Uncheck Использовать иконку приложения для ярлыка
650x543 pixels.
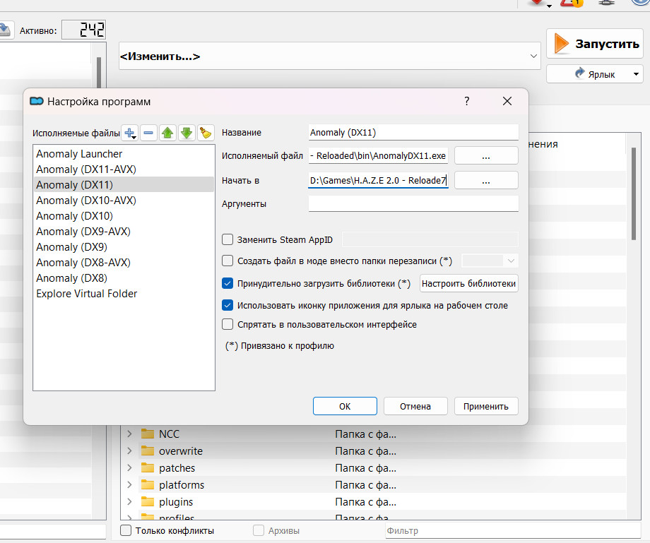227,305
